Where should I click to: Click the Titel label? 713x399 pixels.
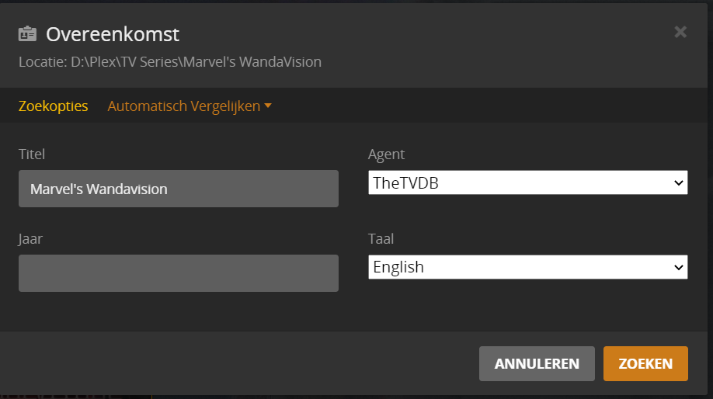tap(32, 154)
